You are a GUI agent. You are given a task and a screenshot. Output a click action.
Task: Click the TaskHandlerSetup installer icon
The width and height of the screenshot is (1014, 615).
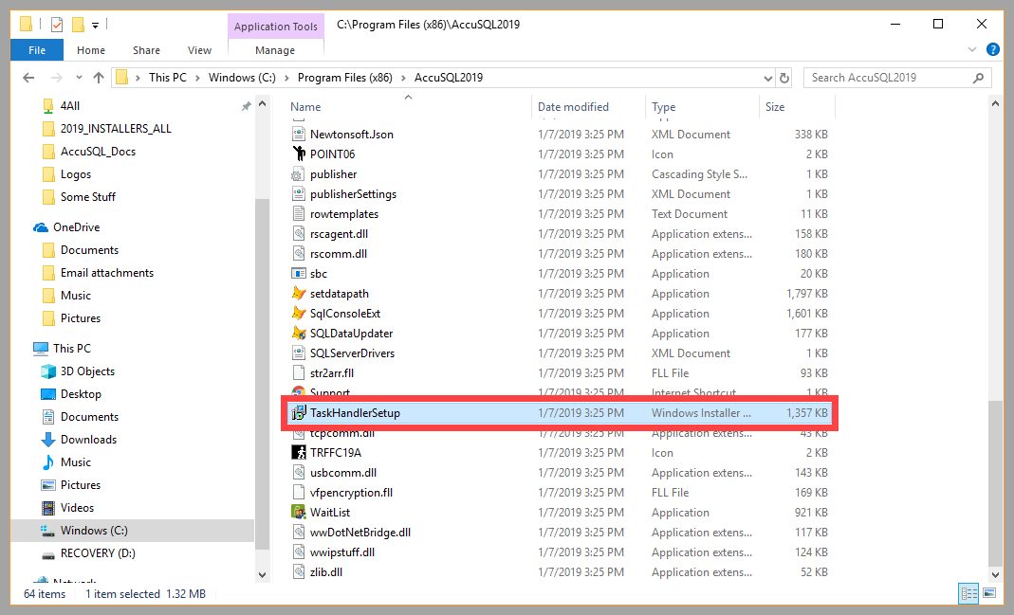tap(298, 413)
